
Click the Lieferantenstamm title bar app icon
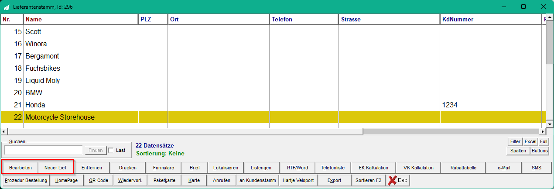(x=7, y=7)
